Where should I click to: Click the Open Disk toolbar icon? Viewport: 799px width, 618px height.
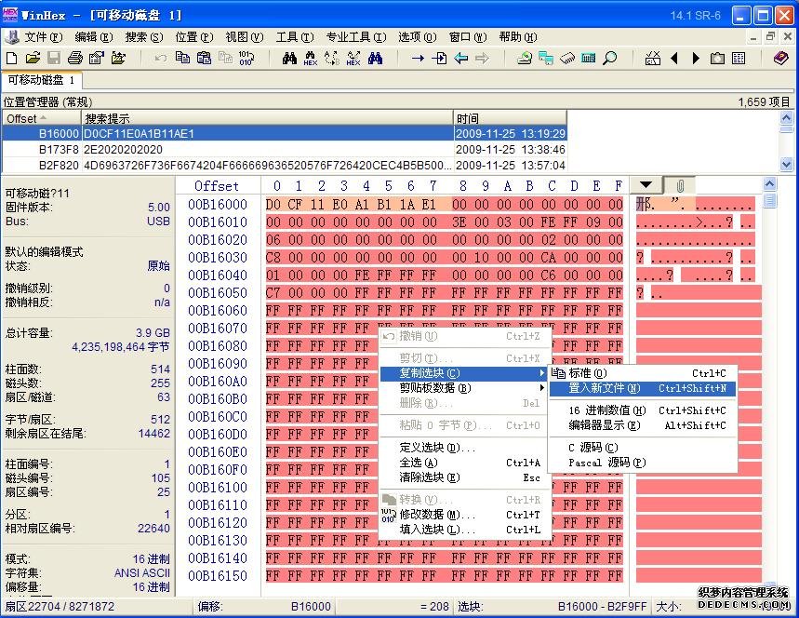click(525, 58)
